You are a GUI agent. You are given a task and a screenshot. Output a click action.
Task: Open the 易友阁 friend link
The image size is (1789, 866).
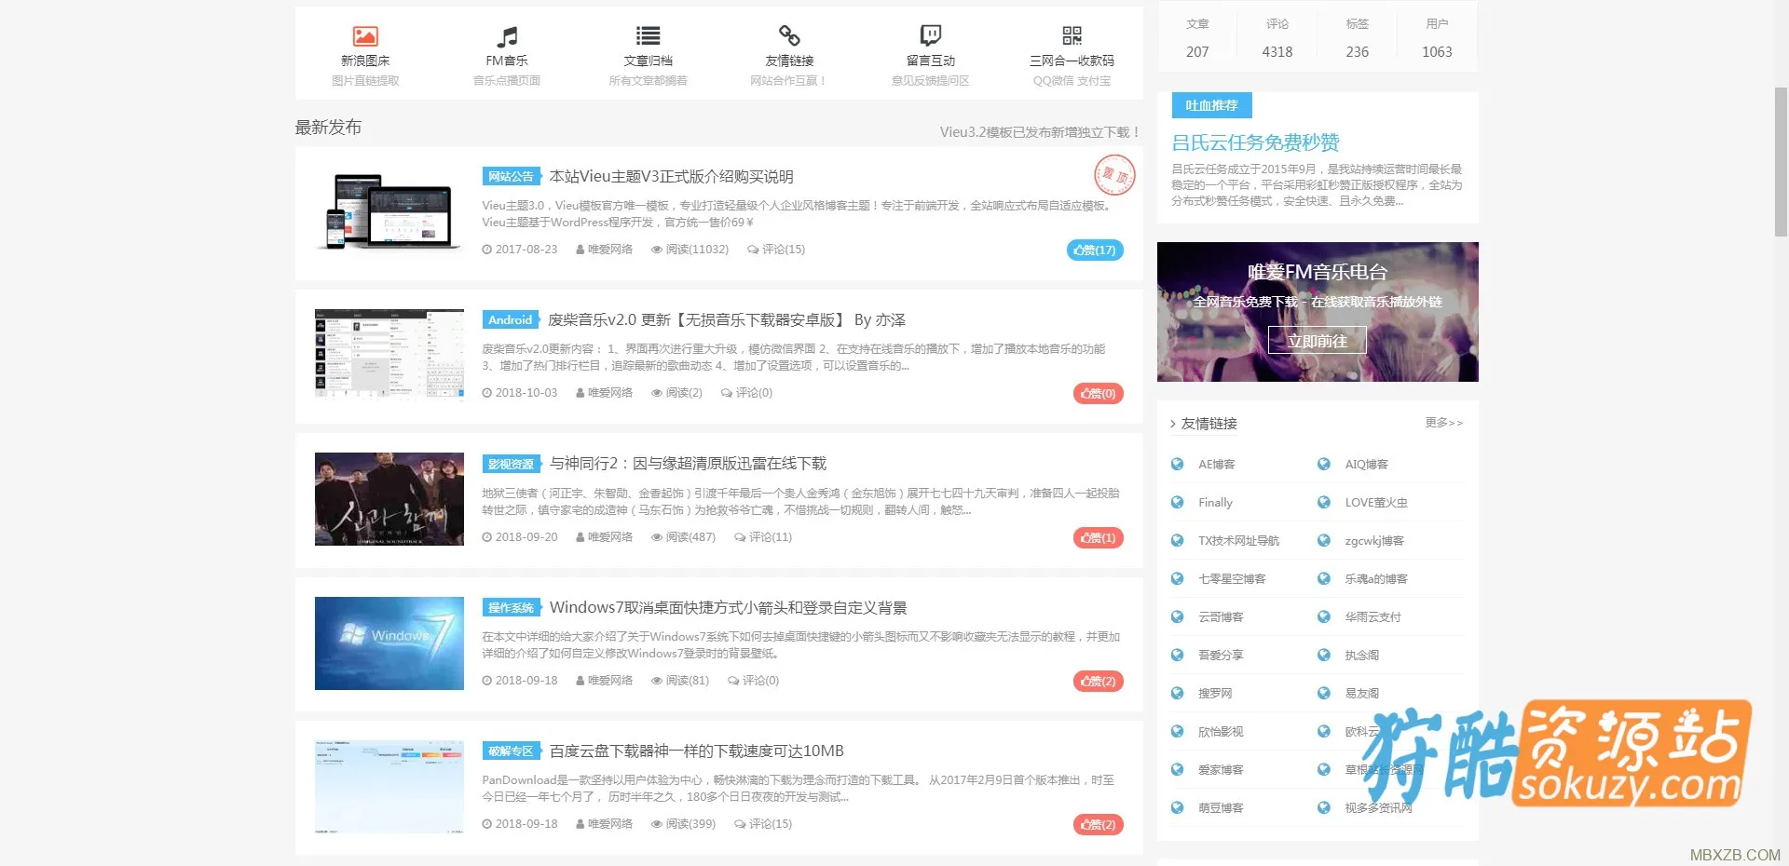[1361, 693]
